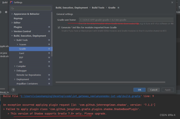The width and height of the screenshot is (180, 119).
Task: Click project-level icon next to Gant
Action: (49, 53)
